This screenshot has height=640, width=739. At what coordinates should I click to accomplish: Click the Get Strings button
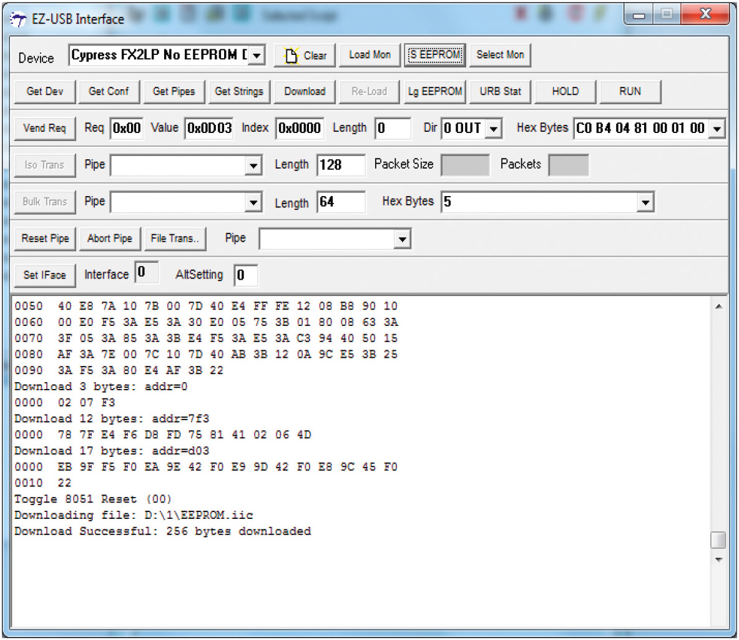(239, 92)
